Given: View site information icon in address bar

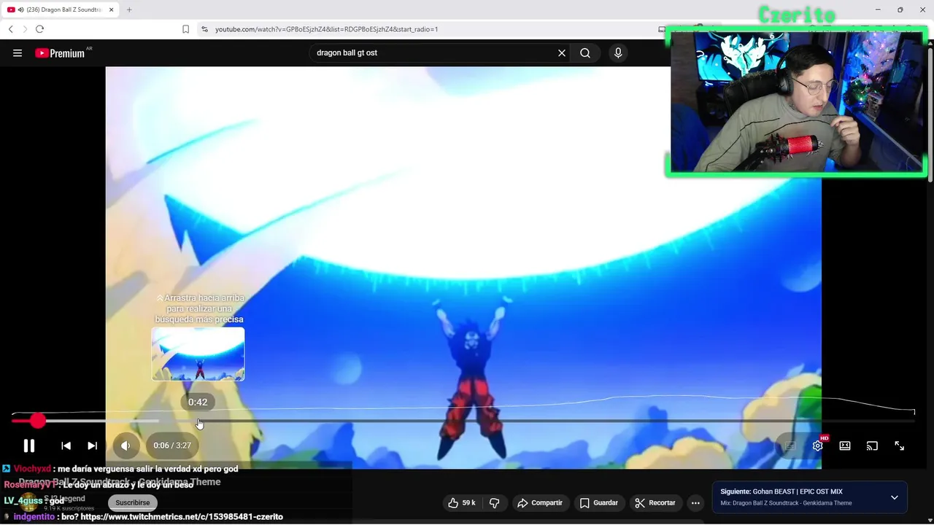Looking at the screenshot, I should [204, 29].
